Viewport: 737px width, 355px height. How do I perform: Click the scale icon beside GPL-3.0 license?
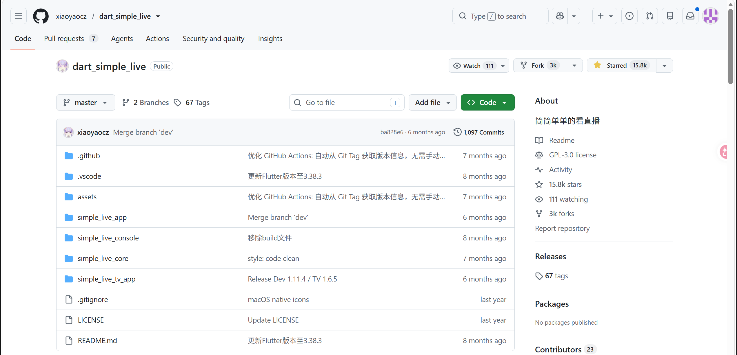coord(539,155)
